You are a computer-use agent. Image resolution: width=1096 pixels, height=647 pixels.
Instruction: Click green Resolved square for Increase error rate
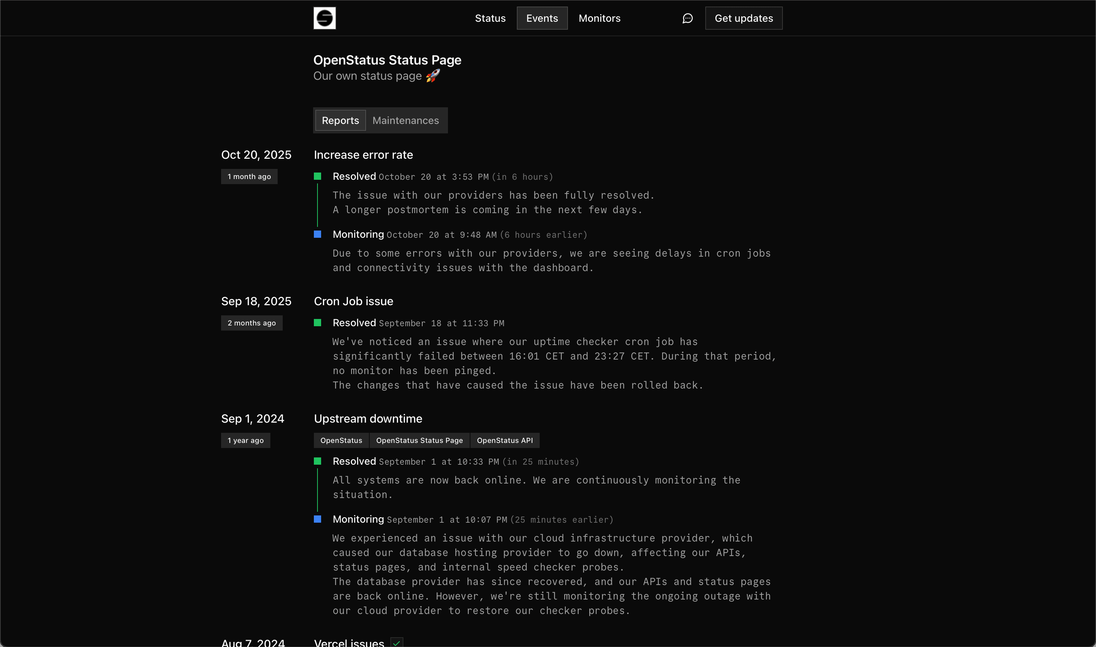click(317, 176)
